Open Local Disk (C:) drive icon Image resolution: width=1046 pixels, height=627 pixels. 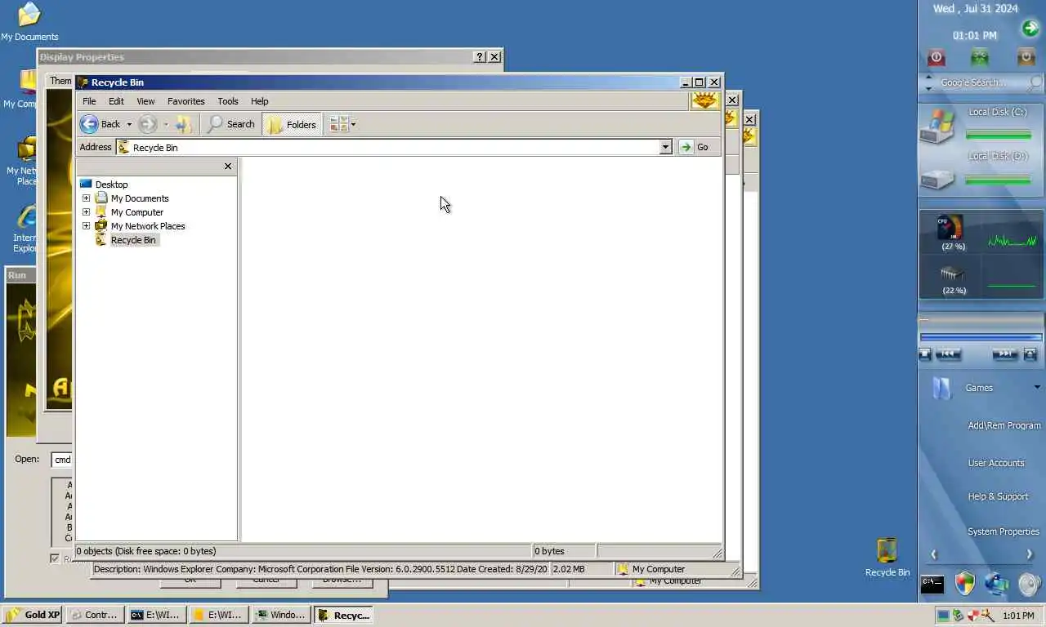pyautogui.click(x=937, y=126)
